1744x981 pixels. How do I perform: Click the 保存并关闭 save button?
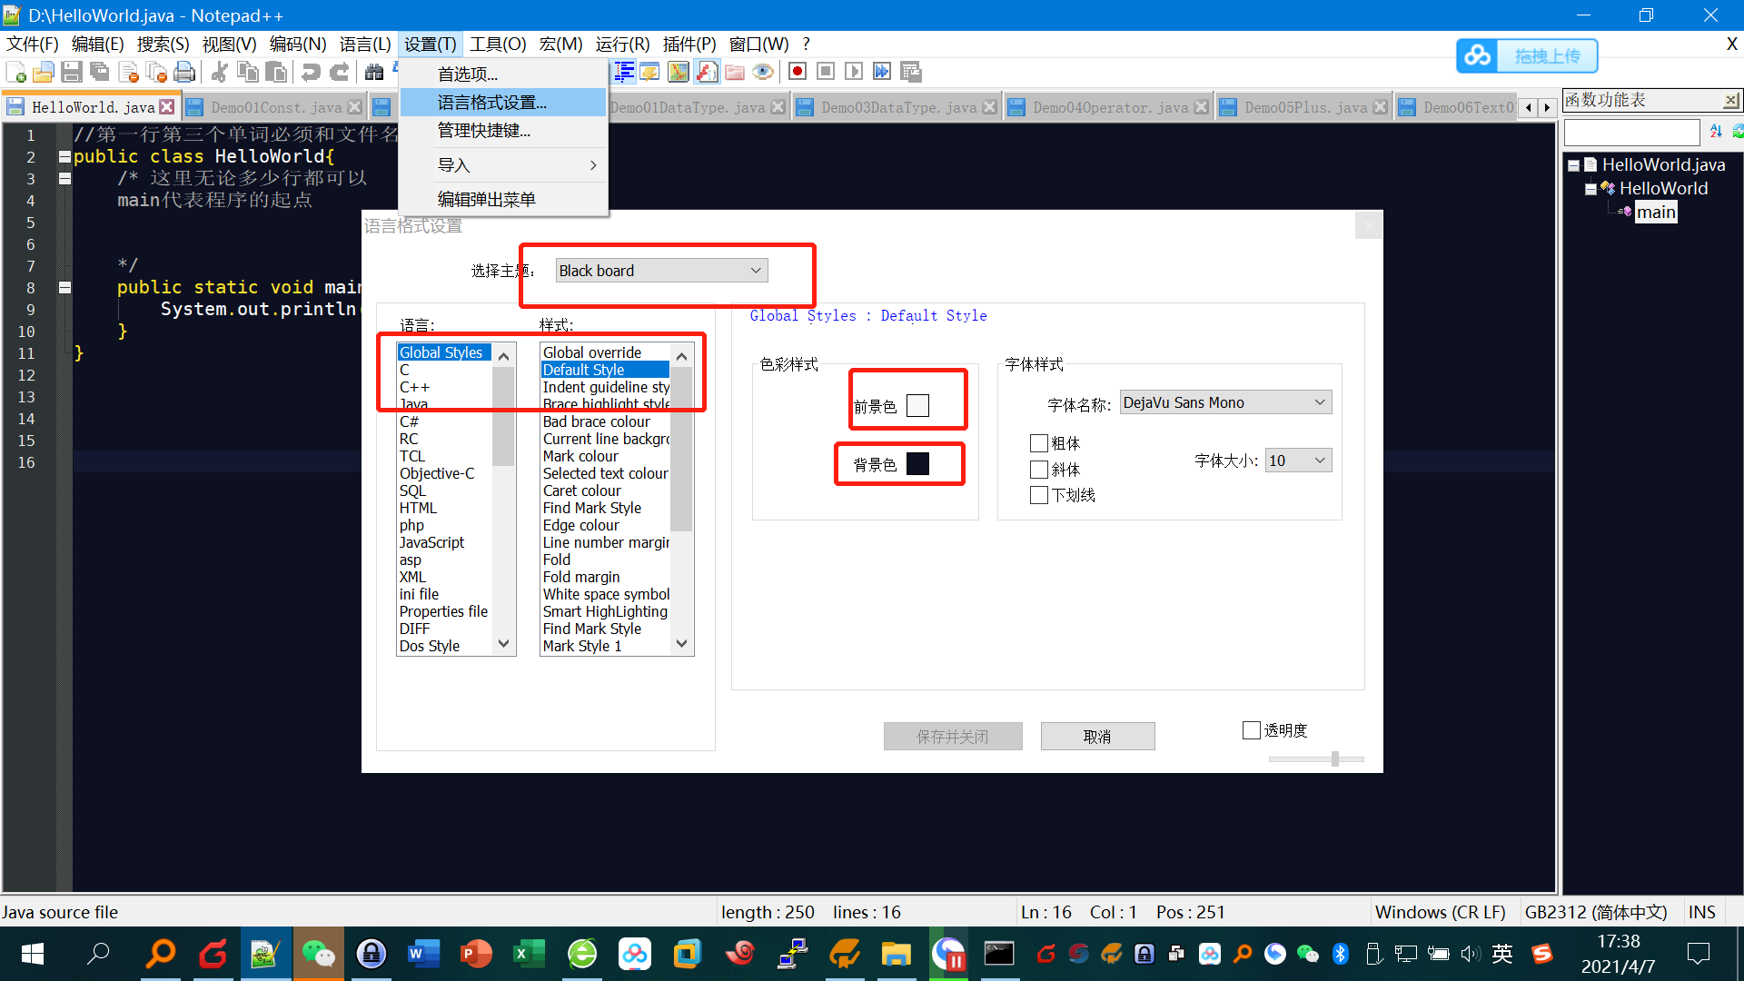pos(953,736)
